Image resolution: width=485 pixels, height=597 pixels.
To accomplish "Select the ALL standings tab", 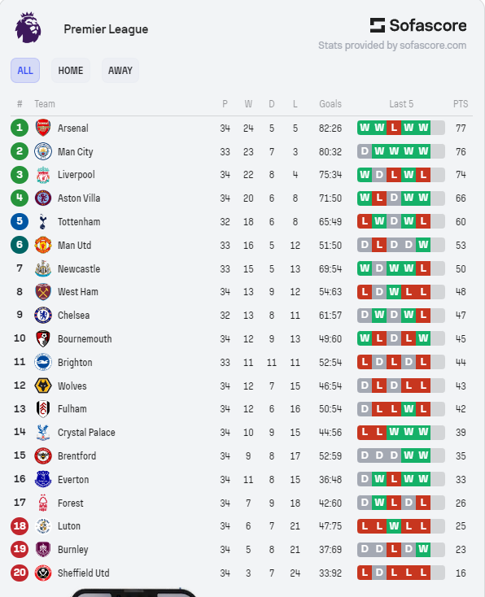I will 25,71.
